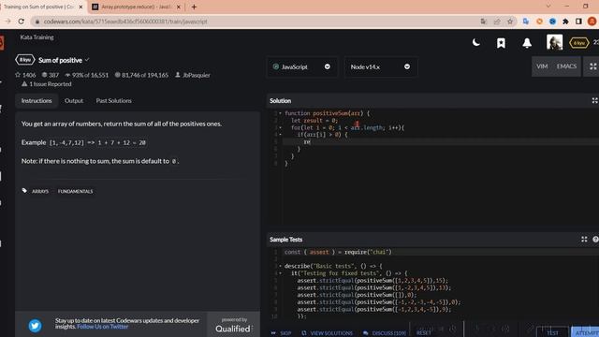Viewport: 599px width, 337px height.
Task: Click the star rating count 1406
Action: pyautogui.click(x=25, y=75)
